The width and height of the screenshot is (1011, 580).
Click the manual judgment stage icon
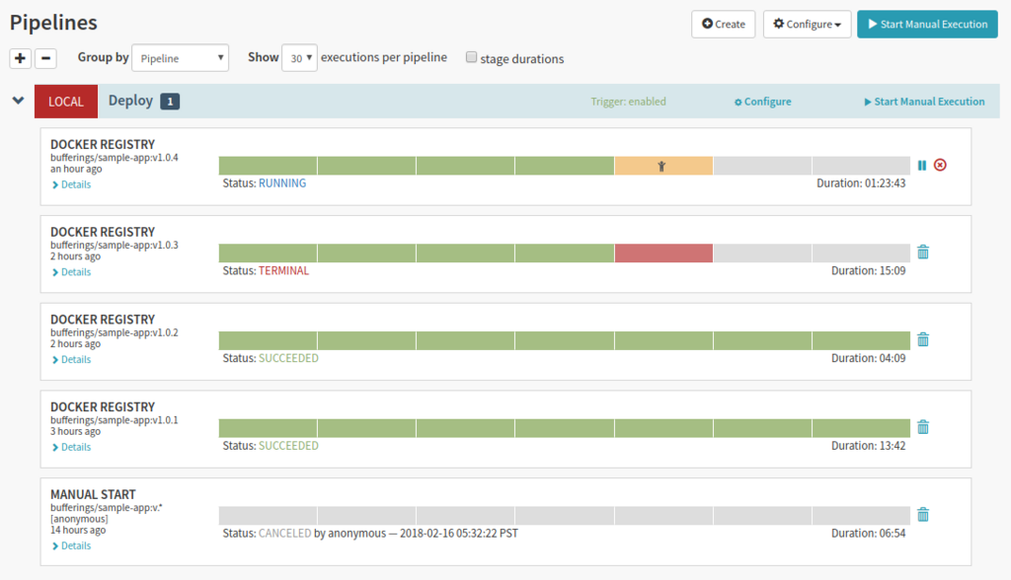click(x=661, y=167)
